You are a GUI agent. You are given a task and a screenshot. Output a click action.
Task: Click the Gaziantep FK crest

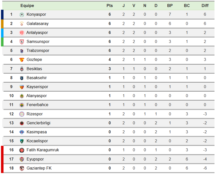[22, 168]
